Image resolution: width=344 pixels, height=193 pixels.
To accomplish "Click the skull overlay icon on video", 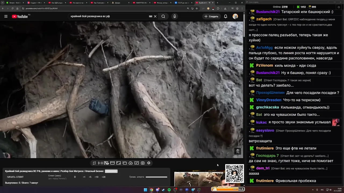I will 238,151.
